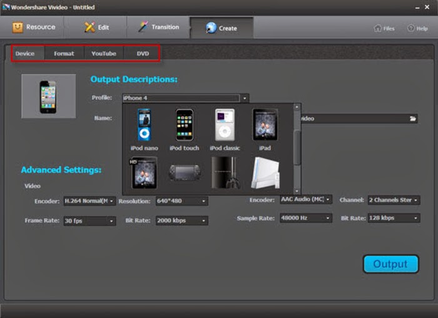Open Help from the top bar
The width and height of the screenshot is (438, 318).
(417, 28)
